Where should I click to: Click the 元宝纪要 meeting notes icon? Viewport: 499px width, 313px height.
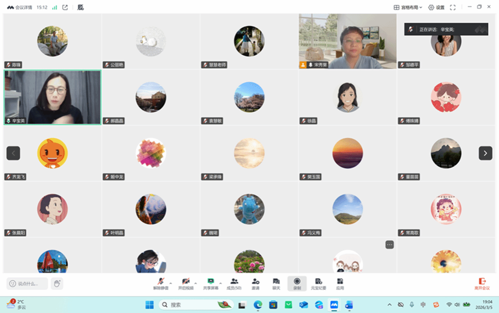318,283
